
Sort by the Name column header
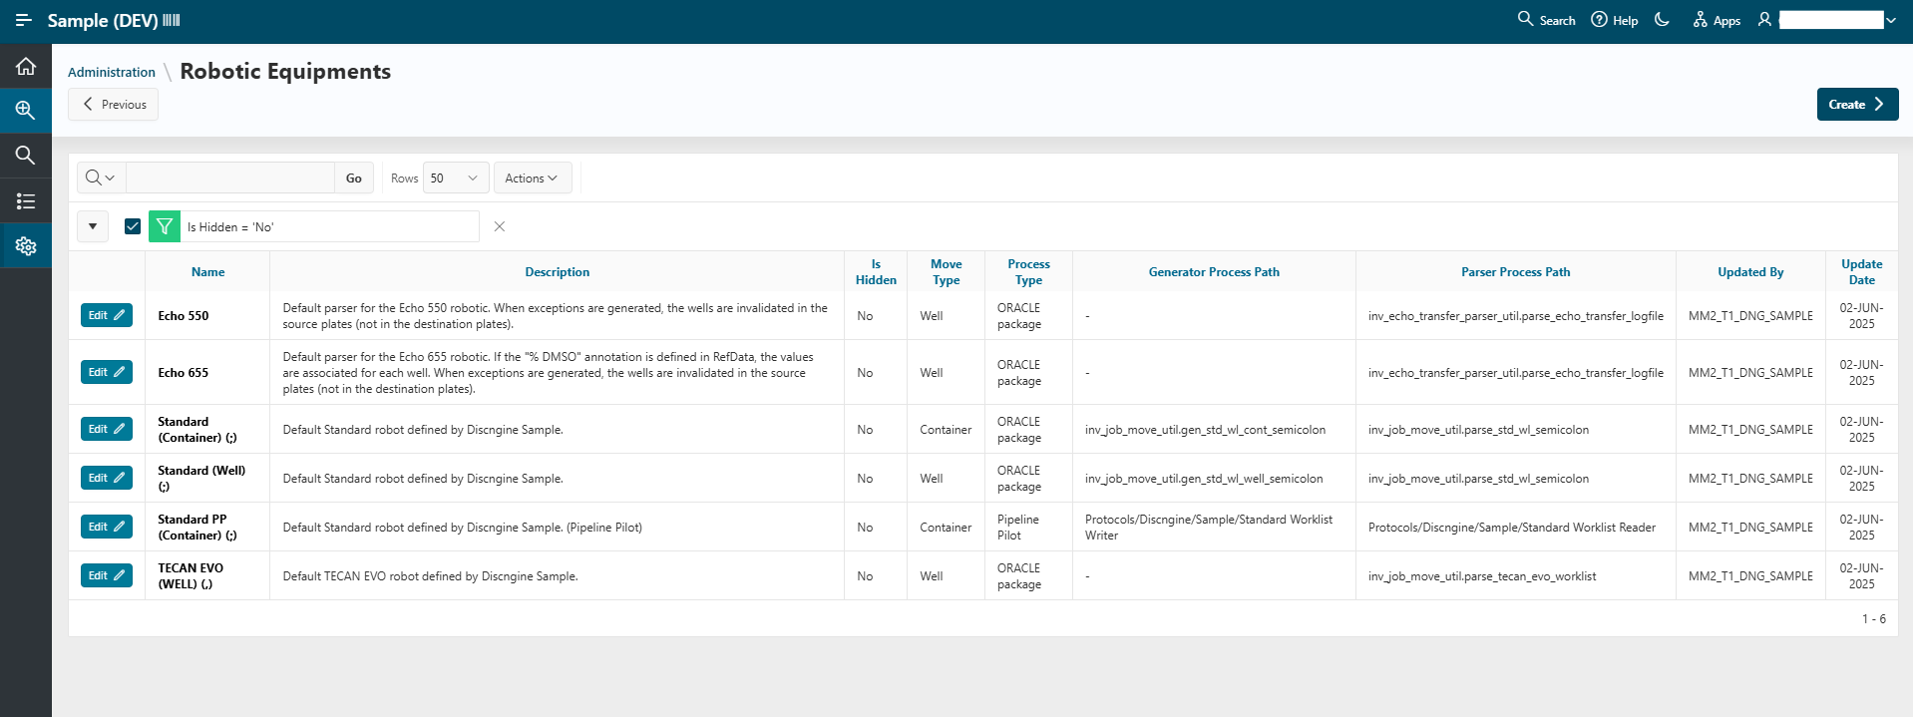coord(207,271)
